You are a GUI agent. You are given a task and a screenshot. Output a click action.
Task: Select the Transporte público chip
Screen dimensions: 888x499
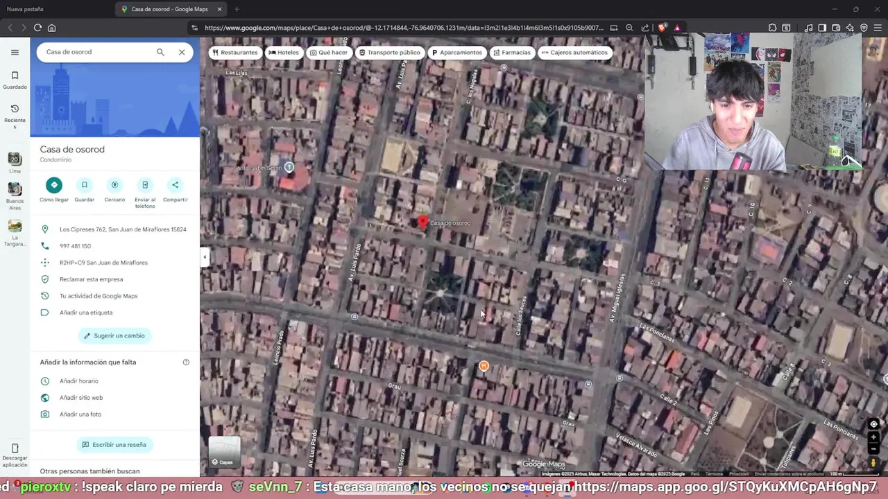click(390, 53)
